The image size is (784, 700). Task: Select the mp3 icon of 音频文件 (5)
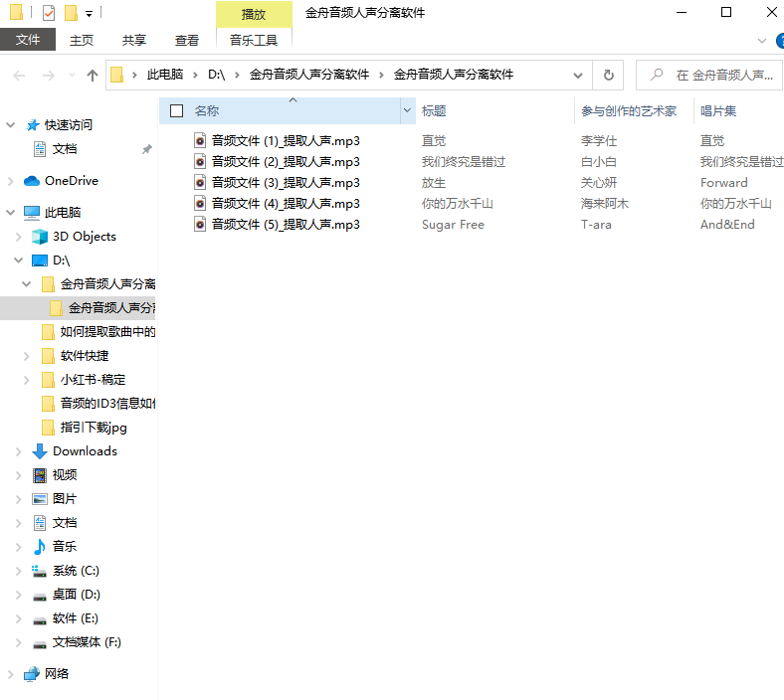click(200, 225)
